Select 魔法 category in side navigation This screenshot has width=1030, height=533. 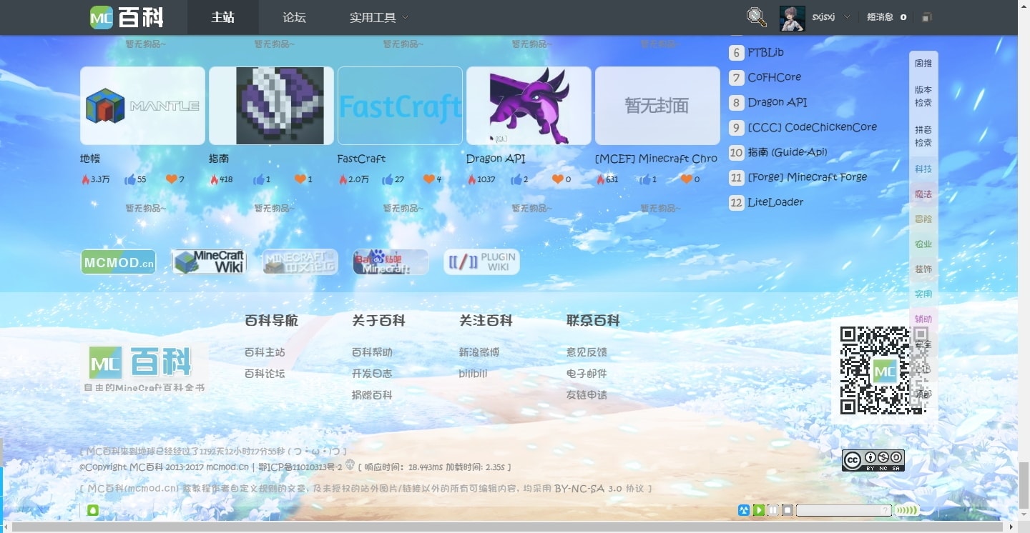point(923,194)
